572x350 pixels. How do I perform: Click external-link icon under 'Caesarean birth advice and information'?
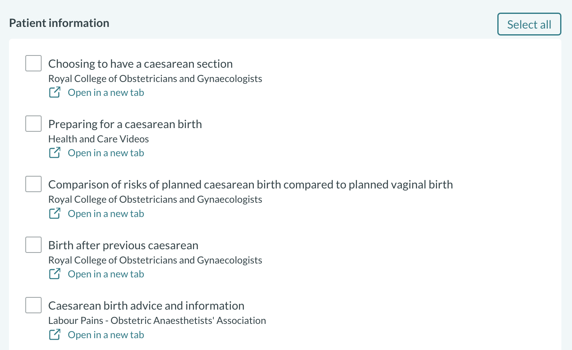[x=55, y=335]
